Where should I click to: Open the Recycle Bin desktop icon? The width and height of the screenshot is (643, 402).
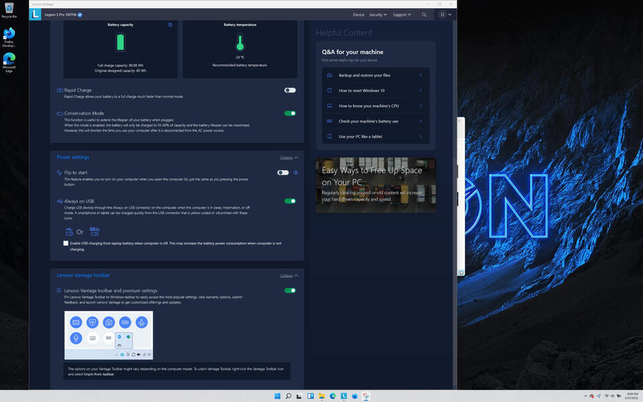pos(9,11)
